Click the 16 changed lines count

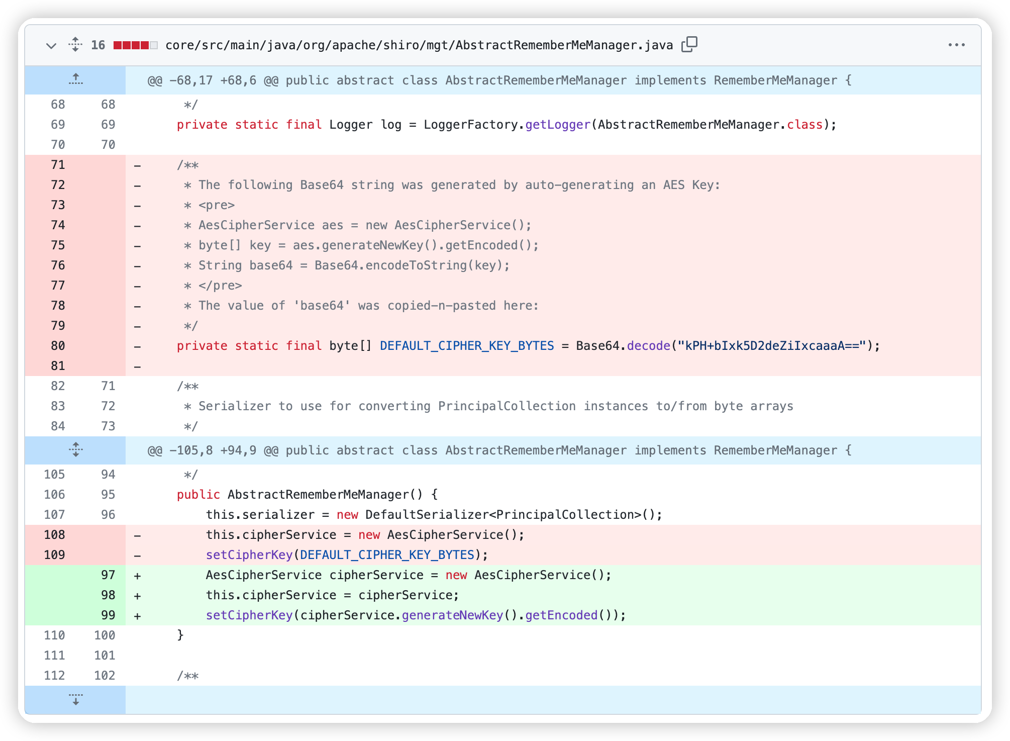click(98, 45)
